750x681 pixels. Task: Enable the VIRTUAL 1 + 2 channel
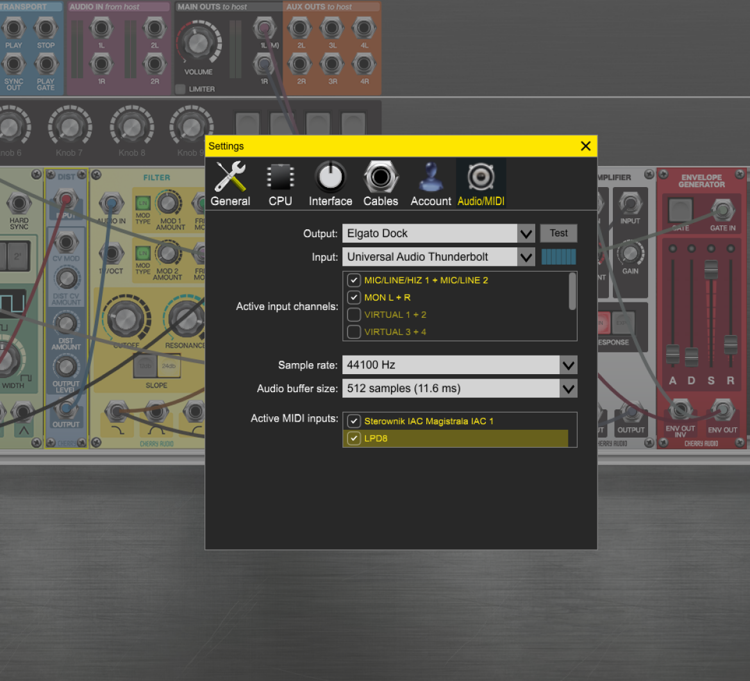[354, 315]
